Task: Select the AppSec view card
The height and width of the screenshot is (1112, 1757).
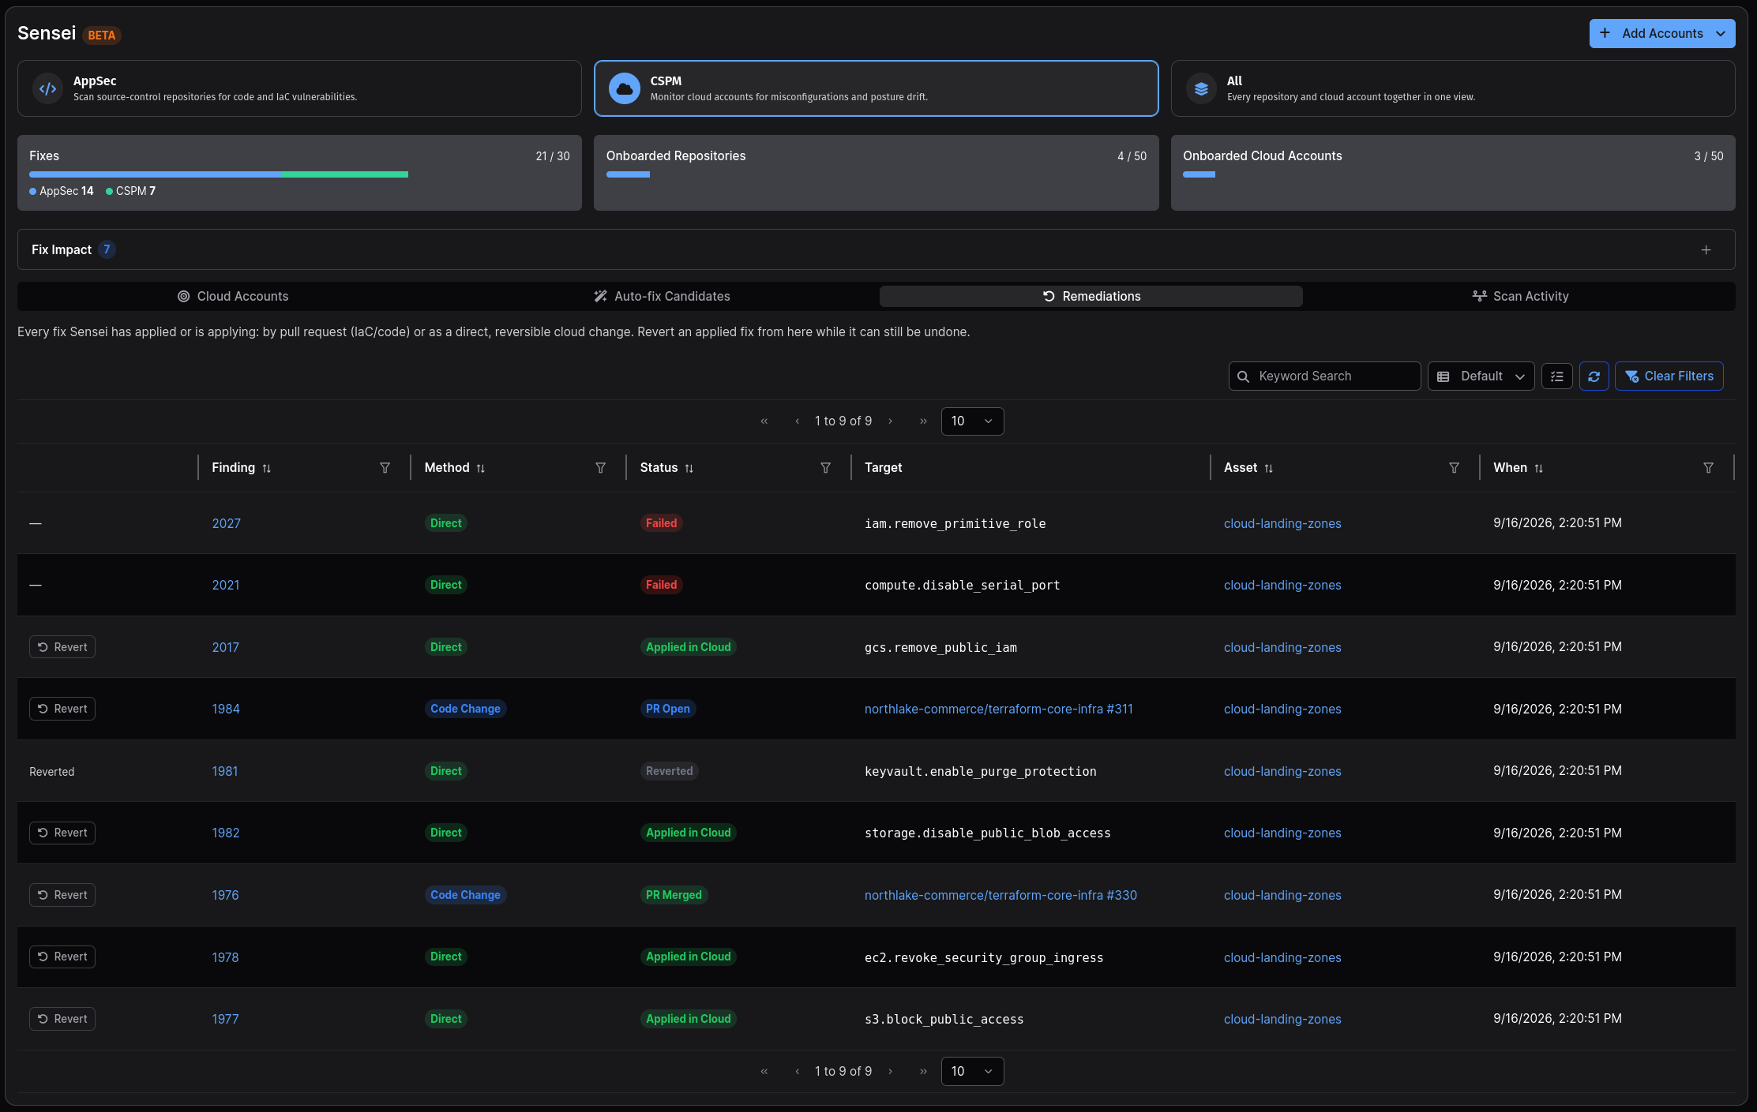Action: [299, 88]
